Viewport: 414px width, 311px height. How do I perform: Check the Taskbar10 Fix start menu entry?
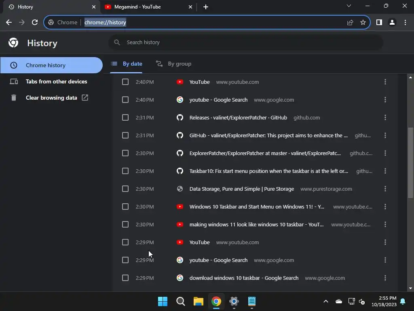click(125, 171)
